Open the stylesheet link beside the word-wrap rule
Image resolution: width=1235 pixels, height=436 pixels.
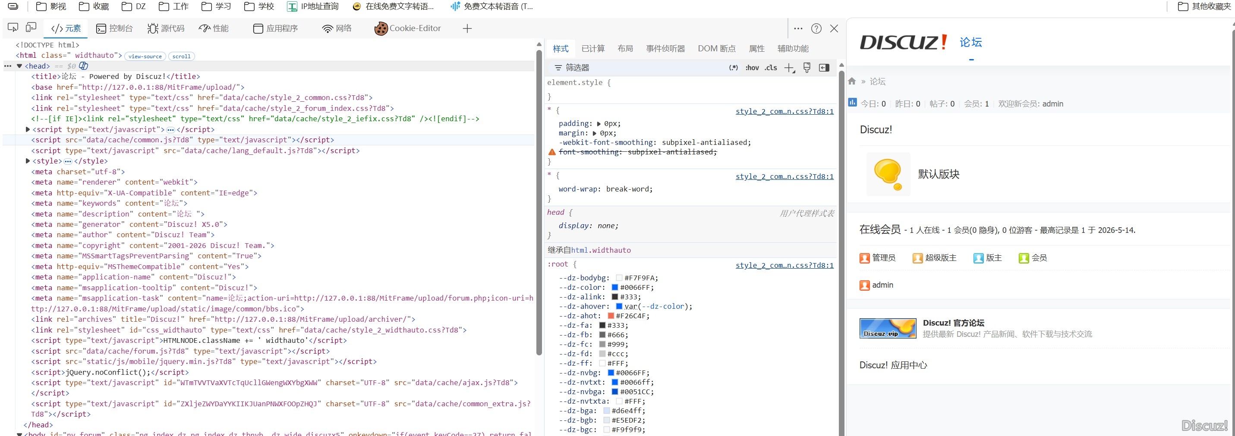[784, 176]
